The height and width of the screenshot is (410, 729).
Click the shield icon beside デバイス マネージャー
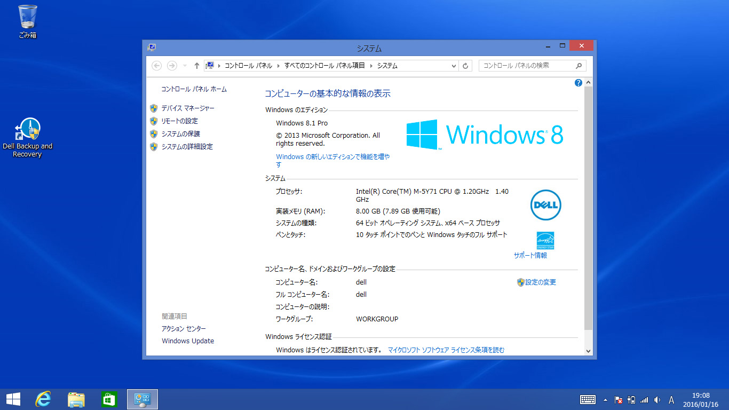(154, 108)
